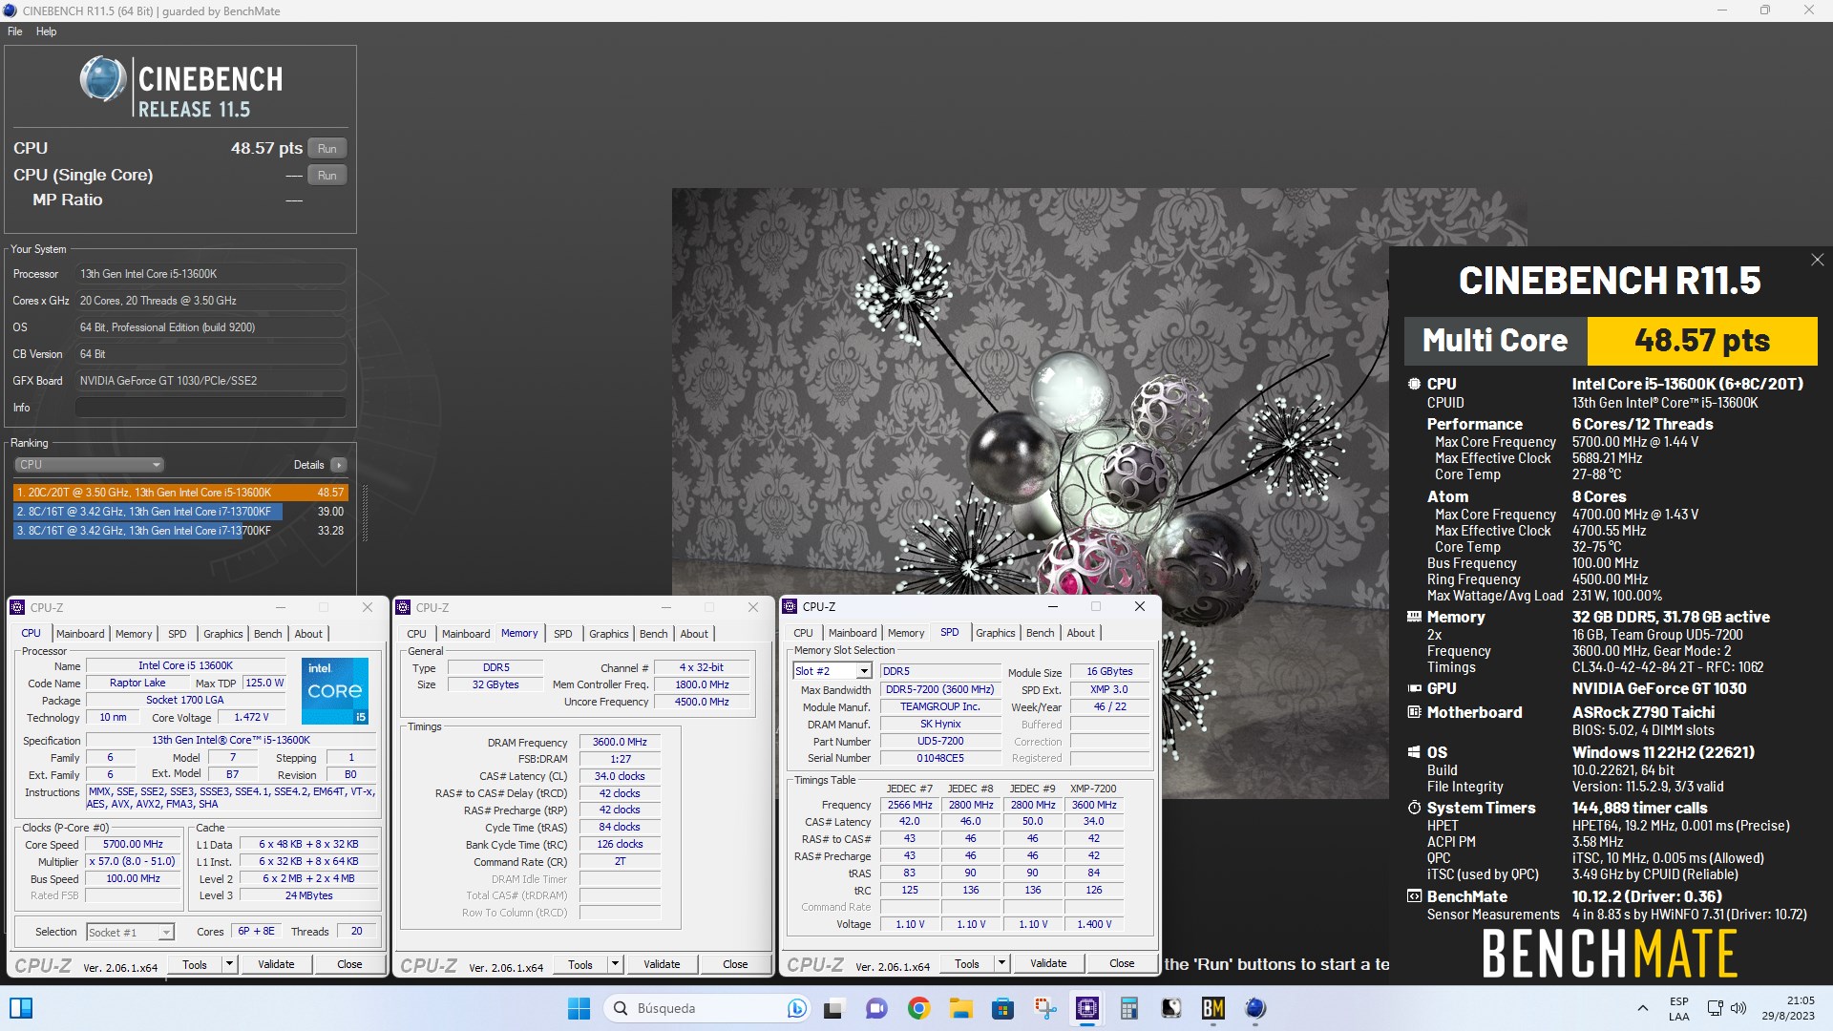
Task: Click the Bing icon in search box
Action: 796,1008
